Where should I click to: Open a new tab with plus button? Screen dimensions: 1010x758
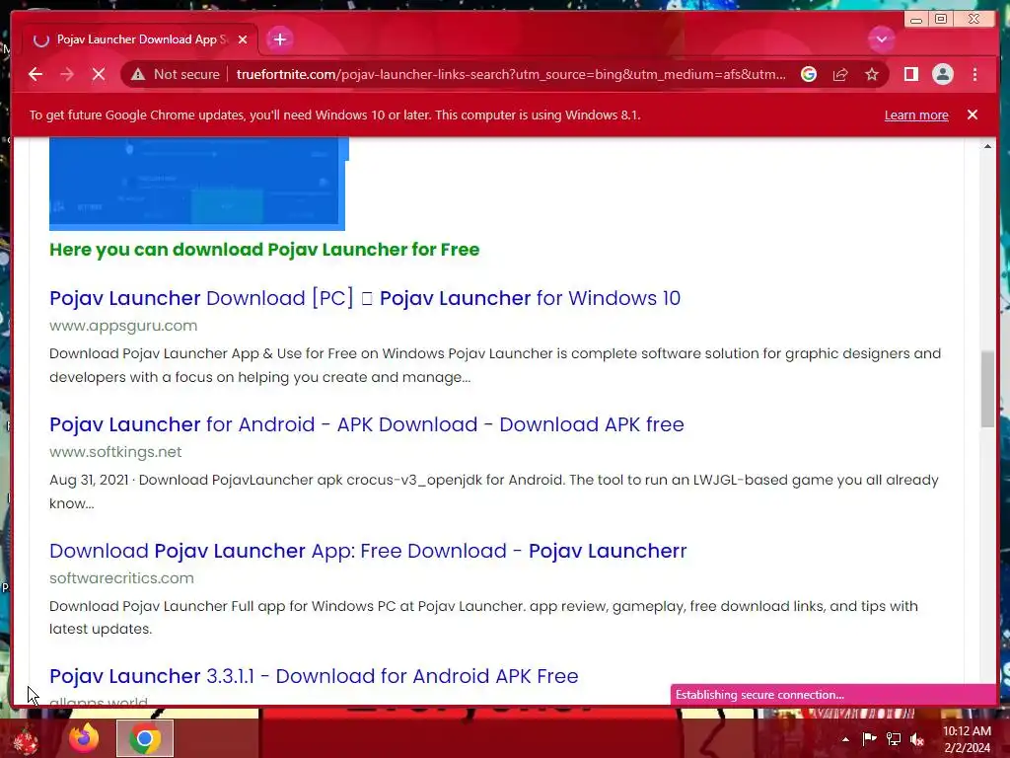tap(279, 39)
